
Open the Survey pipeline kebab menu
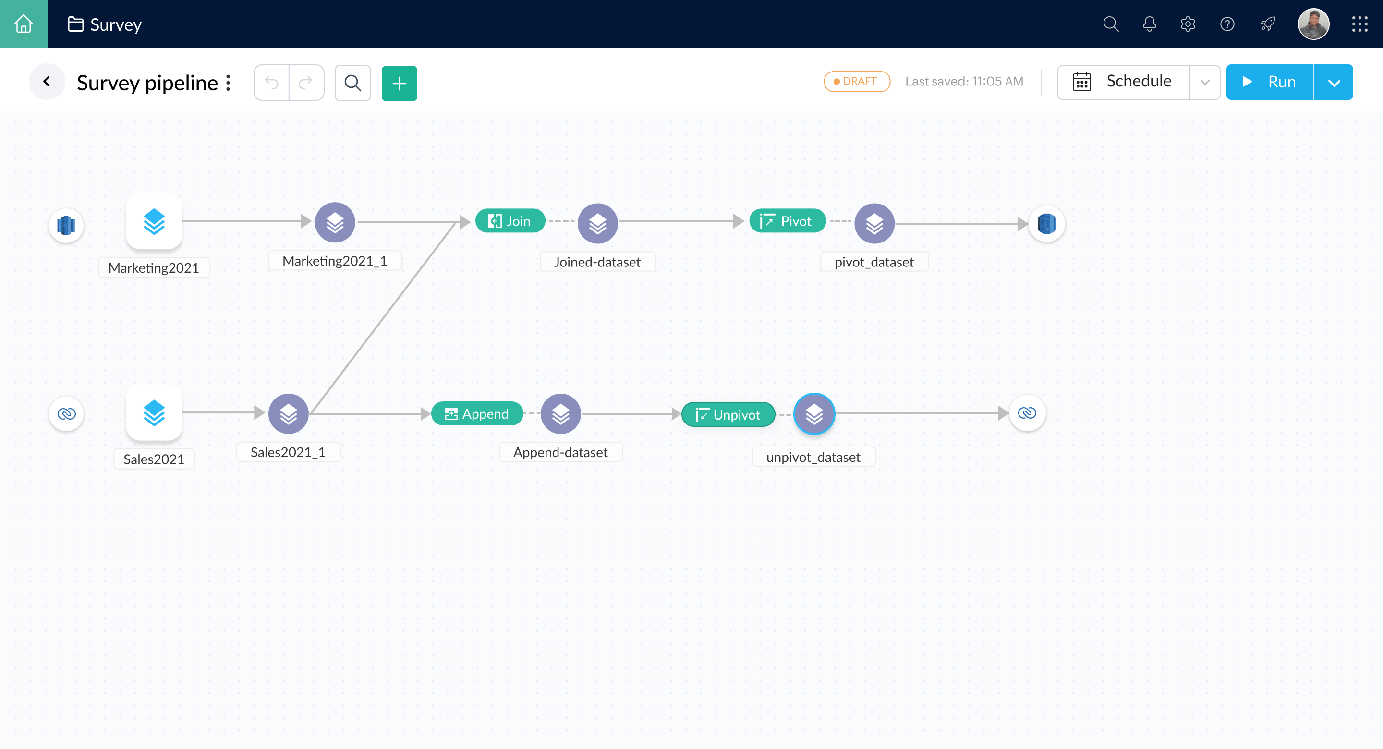(x=228, y=82)
